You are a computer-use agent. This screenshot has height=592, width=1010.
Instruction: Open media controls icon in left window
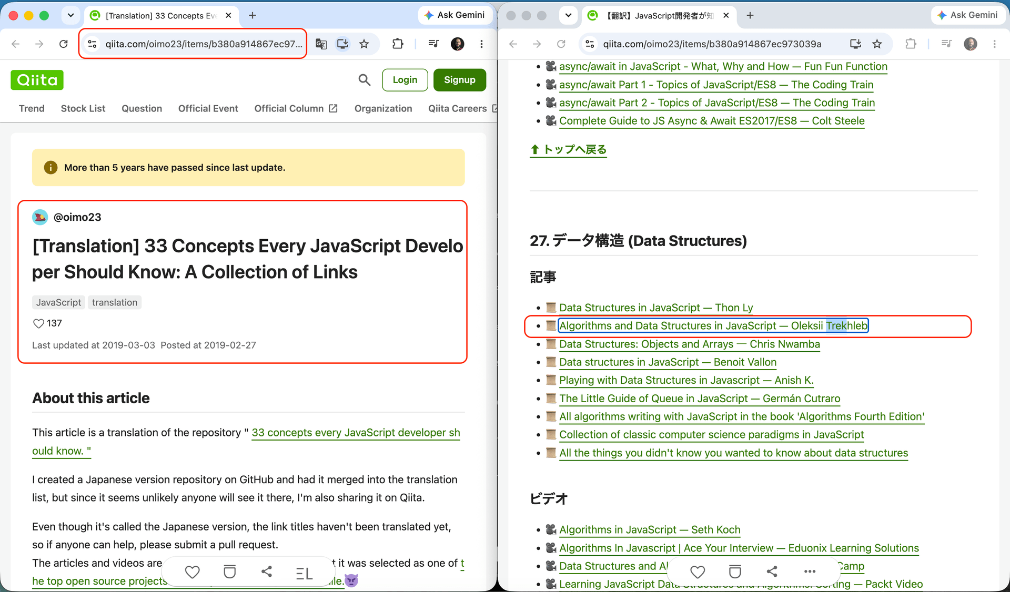[433, 44]
